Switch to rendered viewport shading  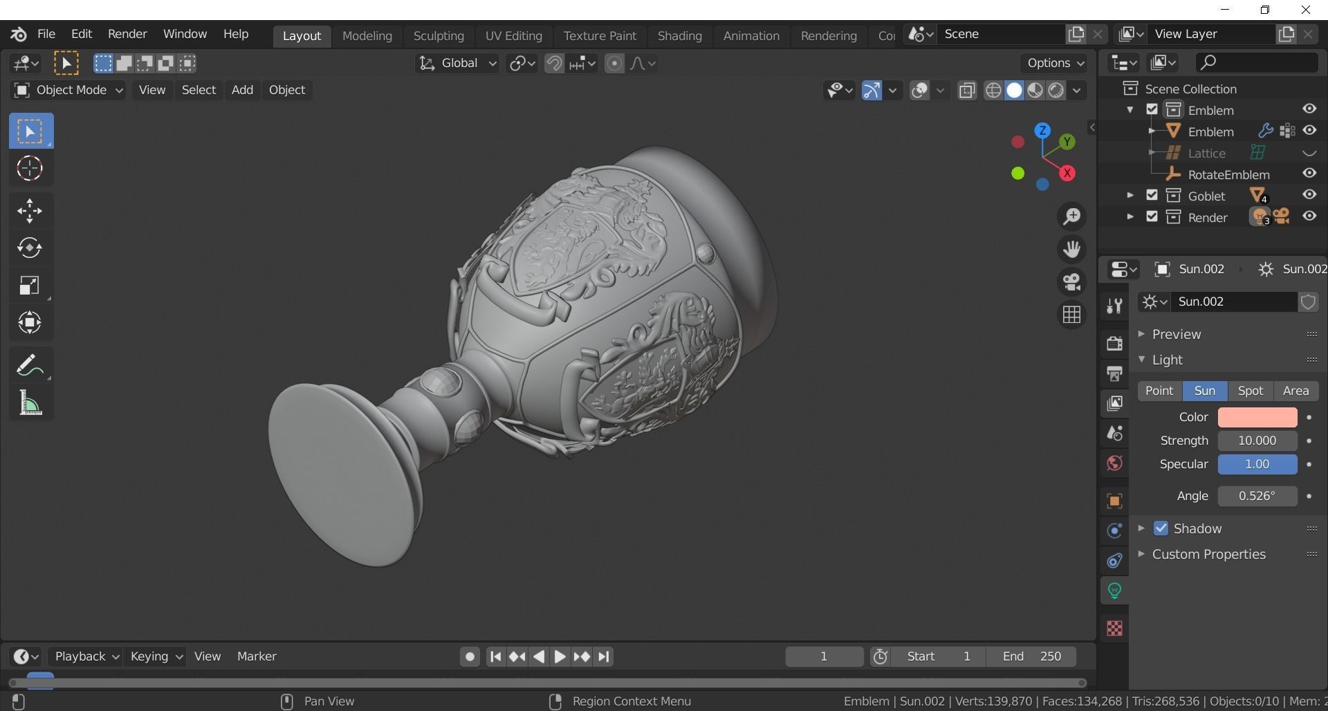tap(1055, 91)
